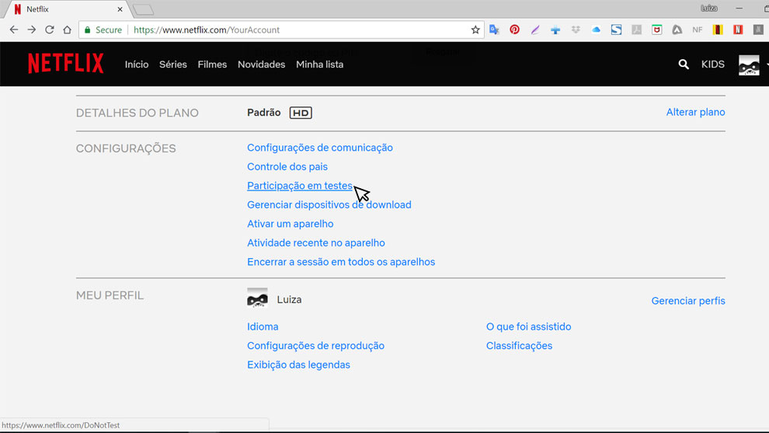The height and width of the screenshot is (433, 769).
Task: Open Configurações de reprodução link
Action: tap(316, 346)
